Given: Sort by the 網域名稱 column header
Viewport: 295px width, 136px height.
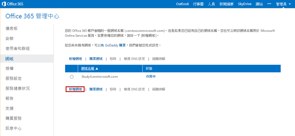Looking at the screenshot, I should (88, 68).
